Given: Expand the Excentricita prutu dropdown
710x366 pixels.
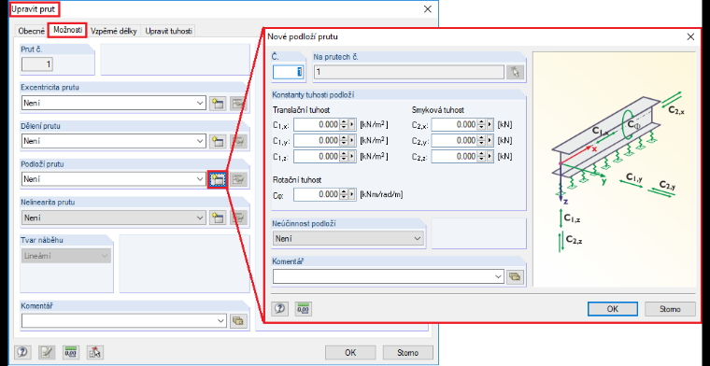Looking at the screenshot, I should (200, 103).
